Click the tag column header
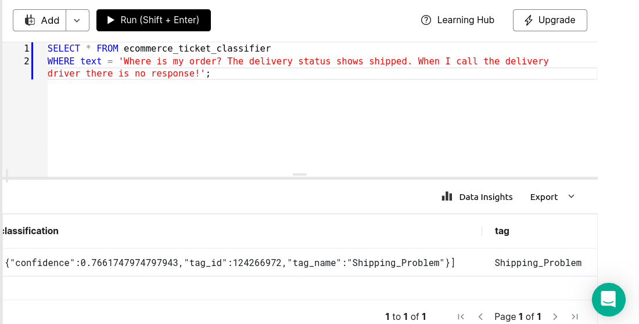The width and height of the screenshot is (639, 324). pyautogui.click(x=502, y=231)
